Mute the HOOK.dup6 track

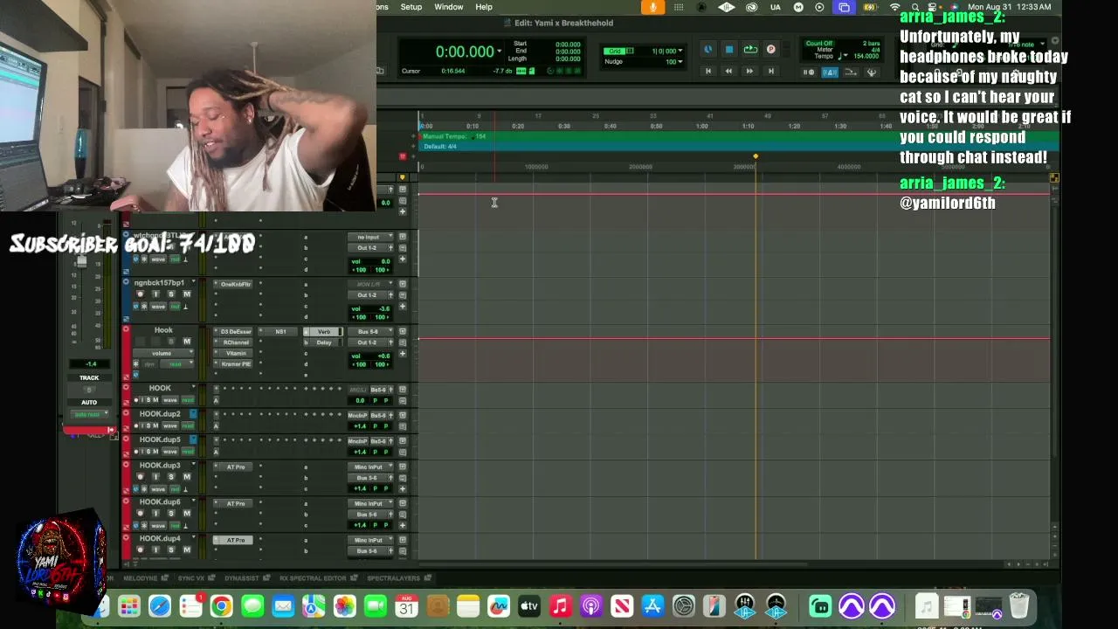186,514
